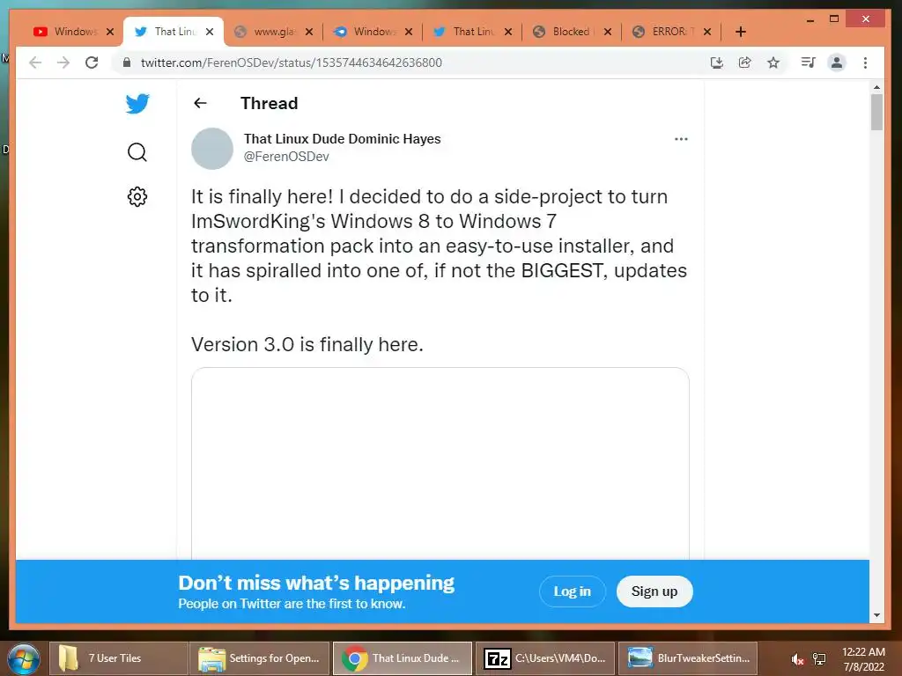Click the install/download page icon in address bar

717,62
